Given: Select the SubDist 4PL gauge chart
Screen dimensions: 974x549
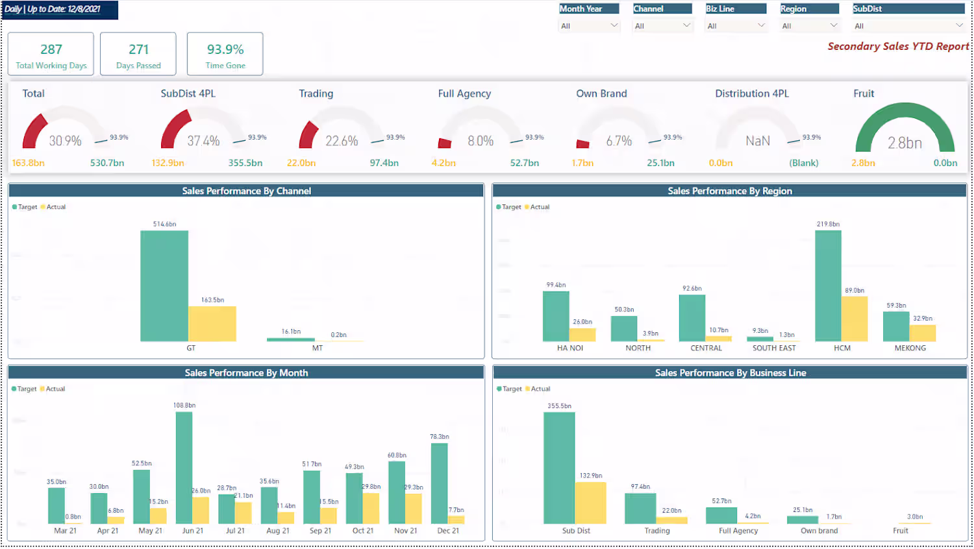Looking at the screenshot, I should 203,130.
